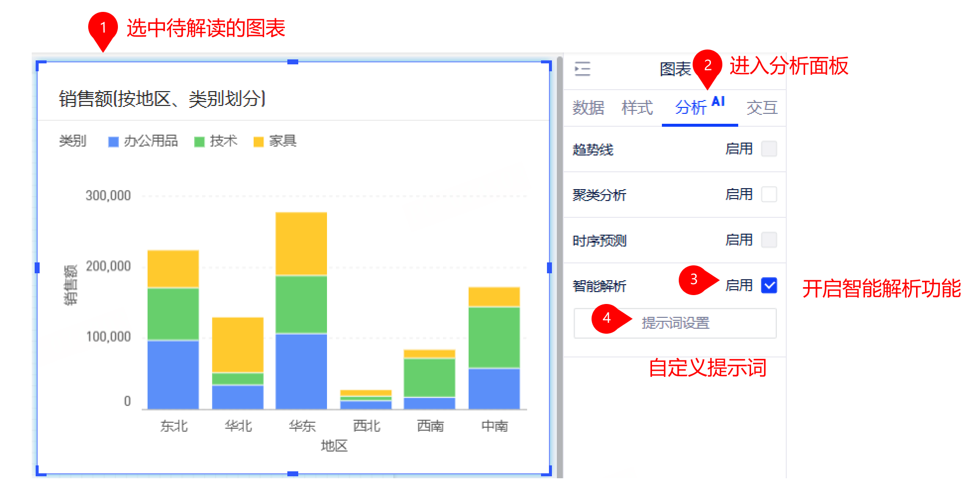Switch to the 交互 tab
Screen dimensions: 977x504
(761, 107)
